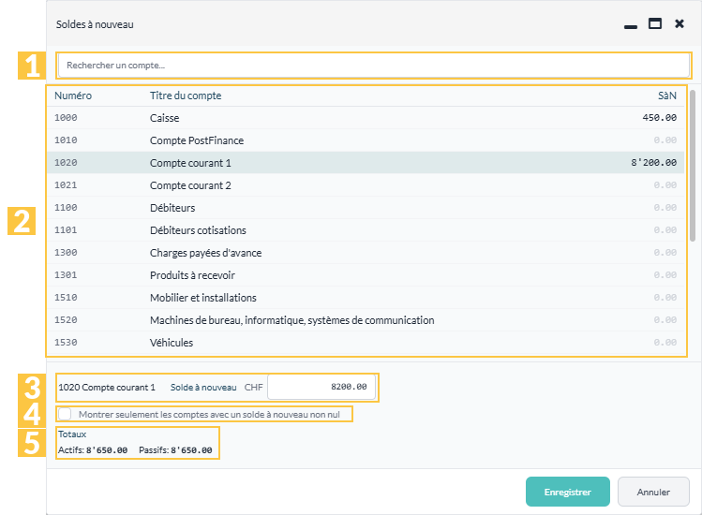
Task: Select the 1000 Caisse account row
Action: coord(366,118)
